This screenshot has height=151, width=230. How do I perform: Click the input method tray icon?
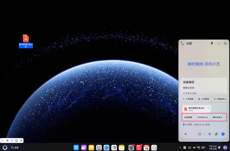point(190,148)
